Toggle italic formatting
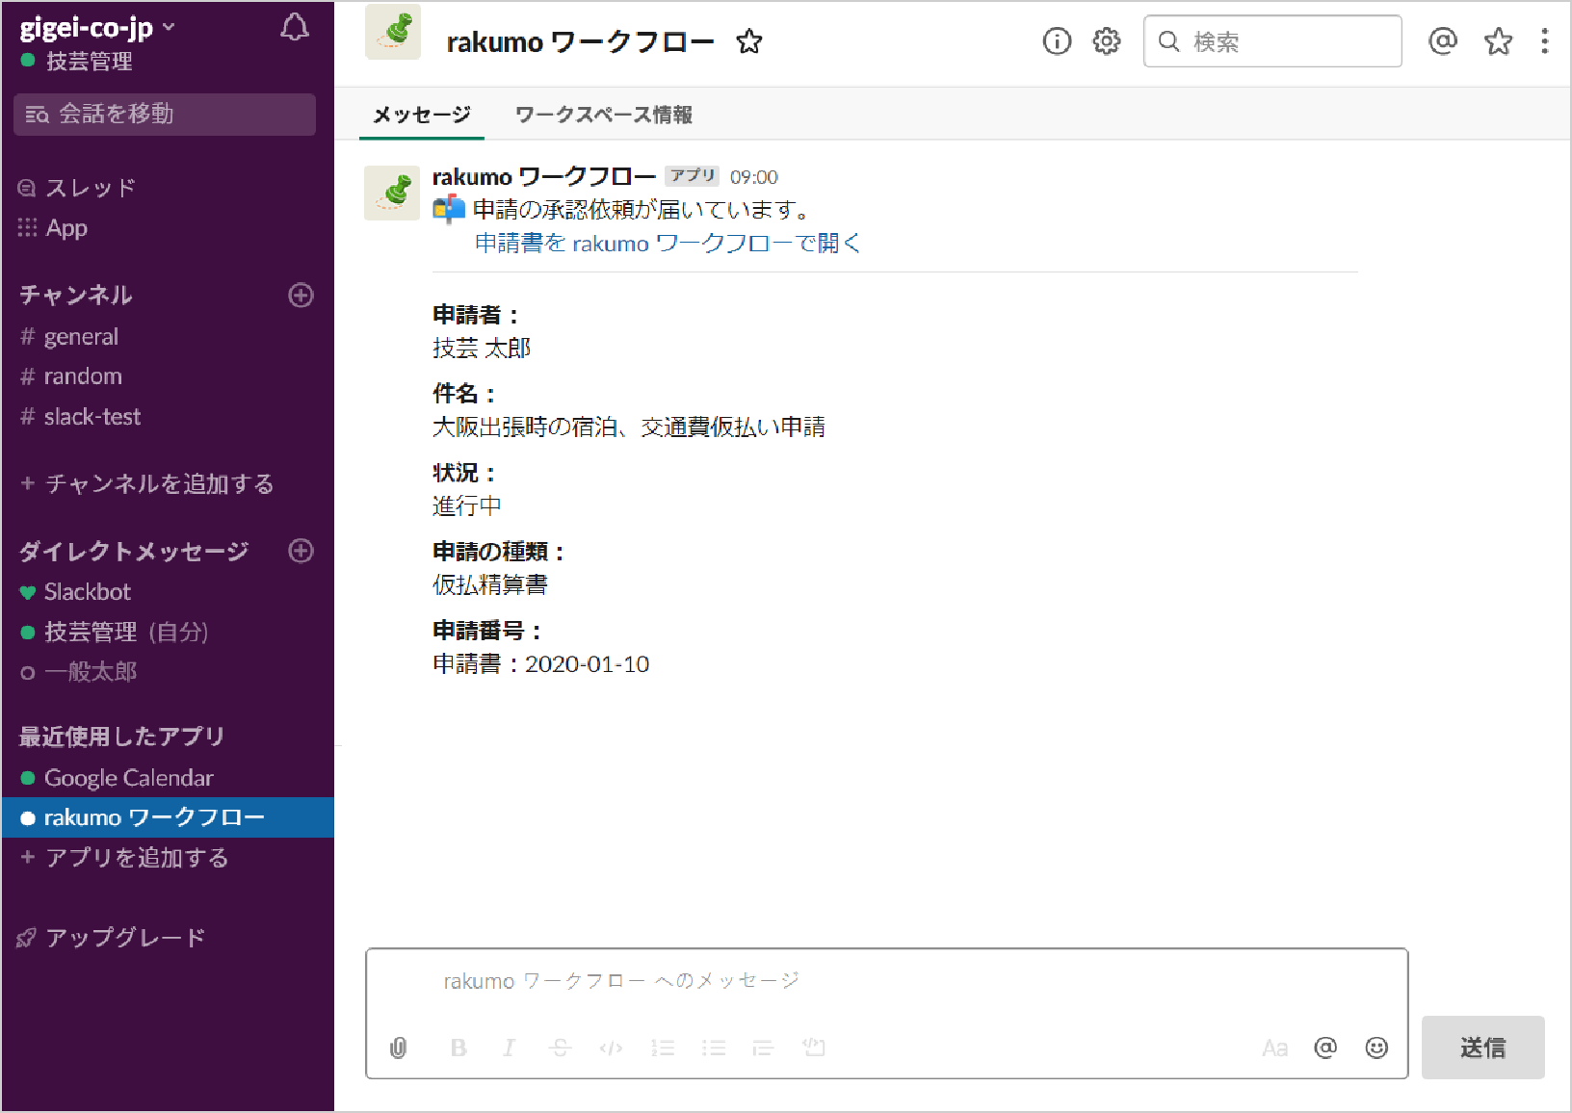This screenshot has height=1113, width=1572. tap(509, 1048)
